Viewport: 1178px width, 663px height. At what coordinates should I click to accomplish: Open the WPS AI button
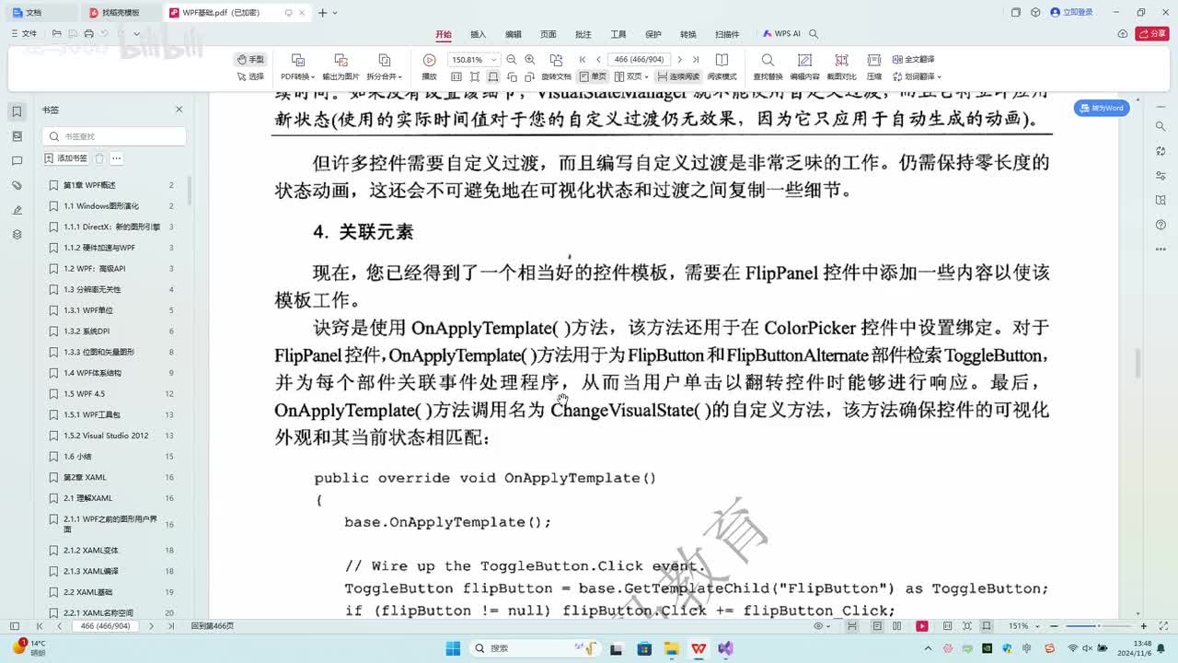(x=781, y=34)
